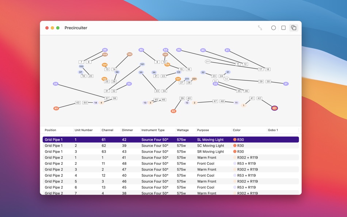Select the circle shape tool
Screen dimensions: 347x217
coord(274,28)
